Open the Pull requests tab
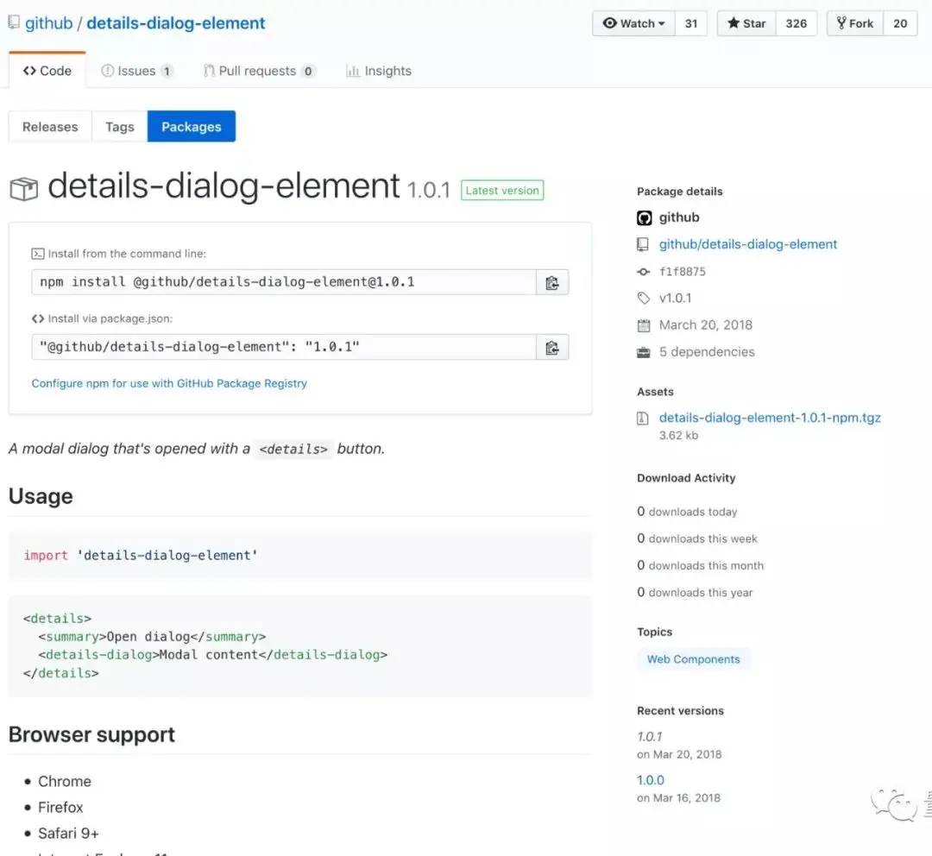The image size is (932, 856). coord(259,71)
